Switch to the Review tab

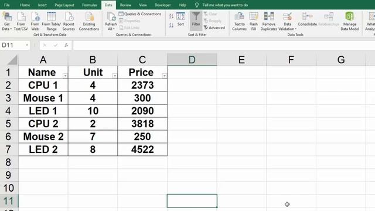pos(125,5)
